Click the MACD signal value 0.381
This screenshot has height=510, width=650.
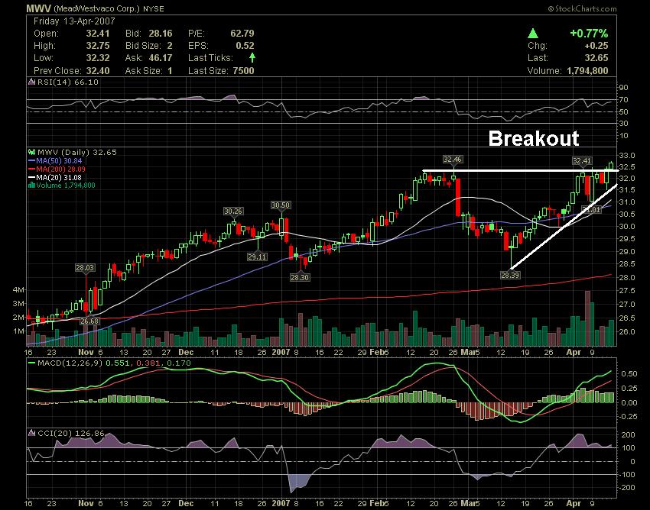[x=148, y=363]
